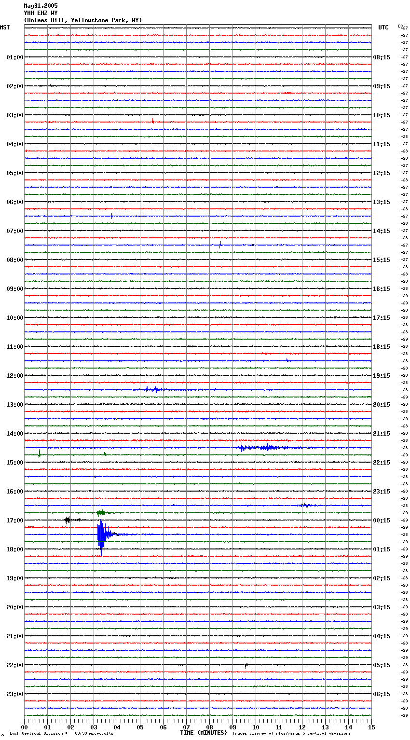The height and width of the screenshot is (740, 410).
Task: Click minute 13 on the bottom time axis
Action: (x=325, y=727)
